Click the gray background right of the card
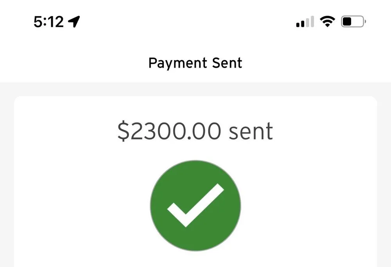Image resolution: width=391 pixels, height=267 pixels. point(384,176)
